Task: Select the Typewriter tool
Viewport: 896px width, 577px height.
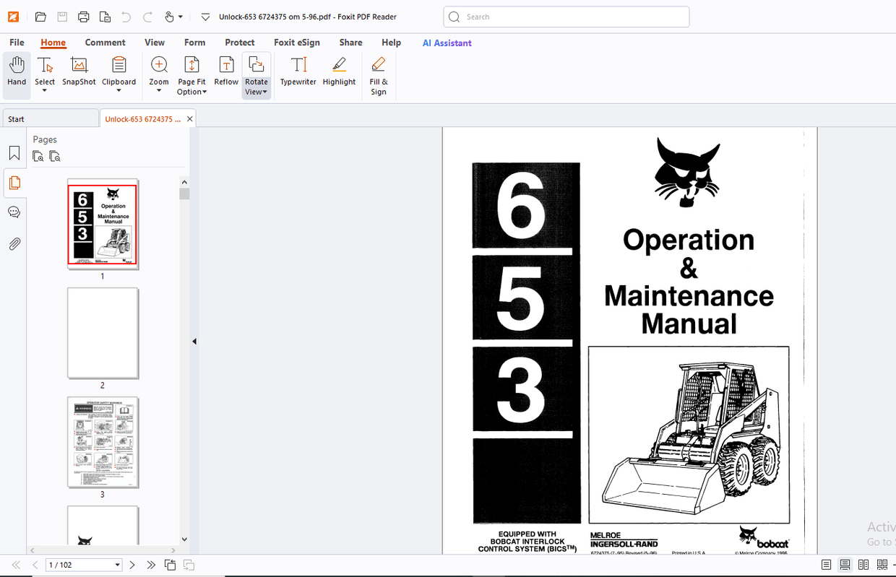Action: (x=298, y=72)
